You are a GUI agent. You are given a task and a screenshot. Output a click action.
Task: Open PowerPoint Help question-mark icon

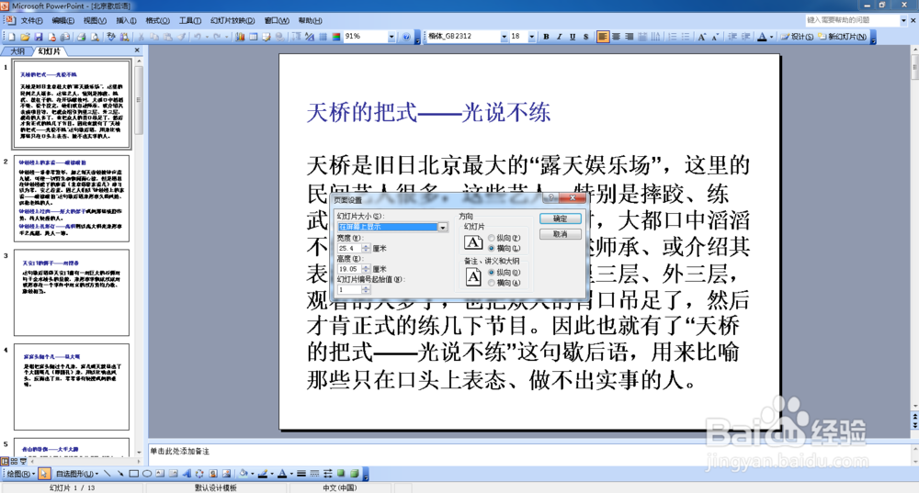(405, 37)
